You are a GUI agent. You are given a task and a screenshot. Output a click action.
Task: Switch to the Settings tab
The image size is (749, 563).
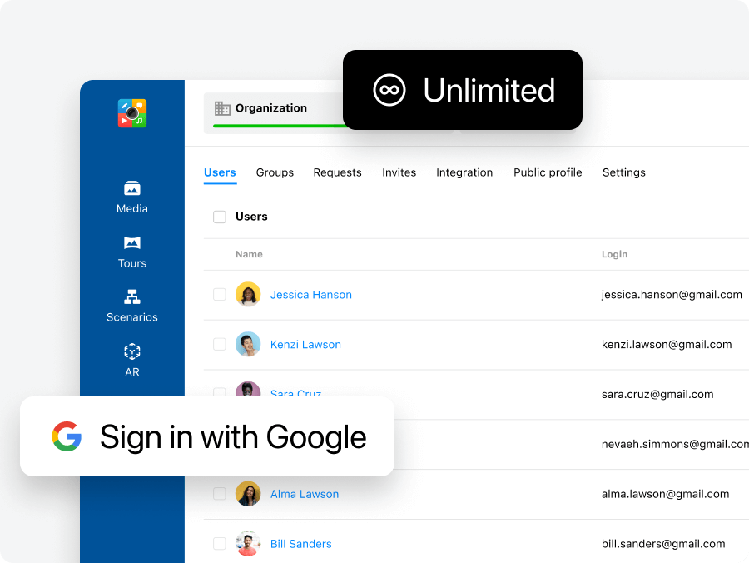(x=624, y=172)
